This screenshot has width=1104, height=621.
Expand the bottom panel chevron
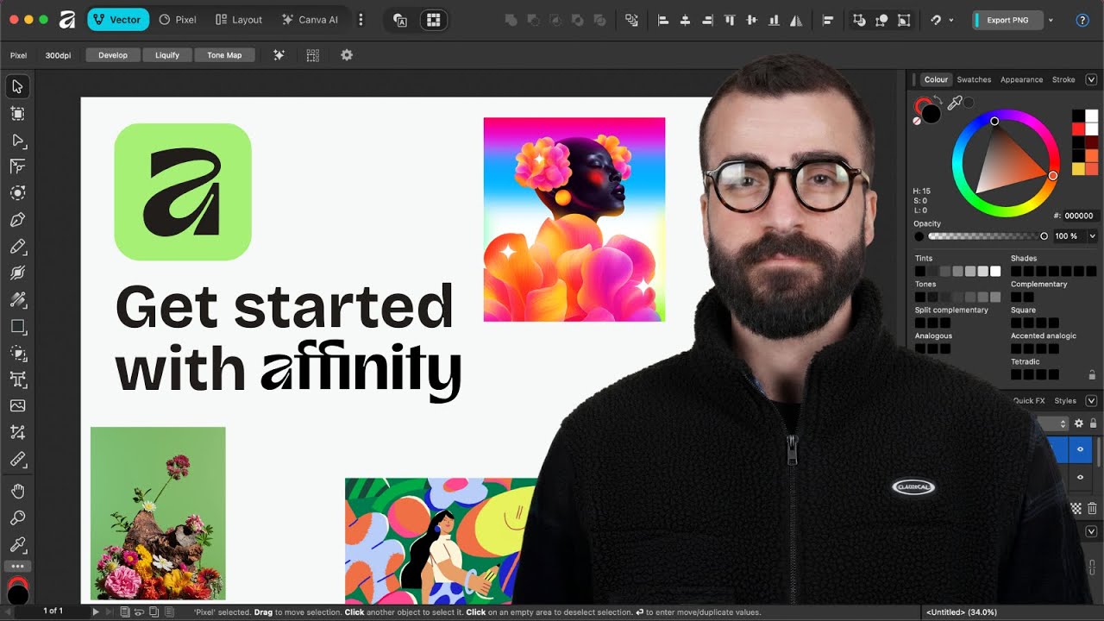1091,532
